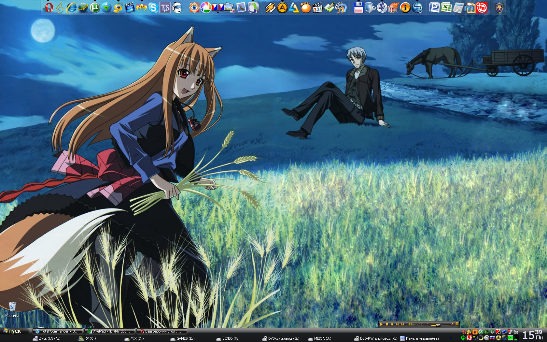Viewport: 547px width, 342px height.
Task: Open the headset voice chat icon
Action: [177, 7]
